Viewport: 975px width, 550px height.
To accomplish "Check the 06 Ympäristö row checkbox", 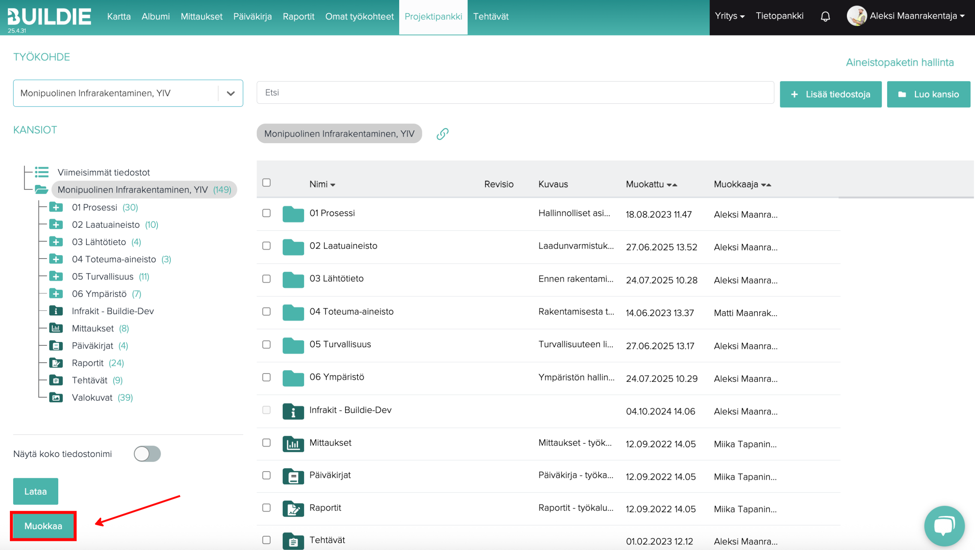I will pyautogui.click(x=267, y=378).
